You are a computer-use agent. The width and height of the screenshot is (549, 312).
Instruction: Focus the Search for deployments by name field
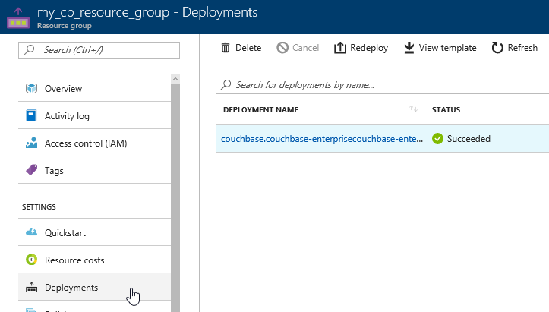pyautogui.click(x=383, y=85)
